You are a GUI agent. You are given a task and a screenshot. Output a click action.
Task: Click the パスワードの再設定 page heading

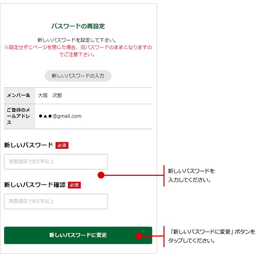(78, 26)
